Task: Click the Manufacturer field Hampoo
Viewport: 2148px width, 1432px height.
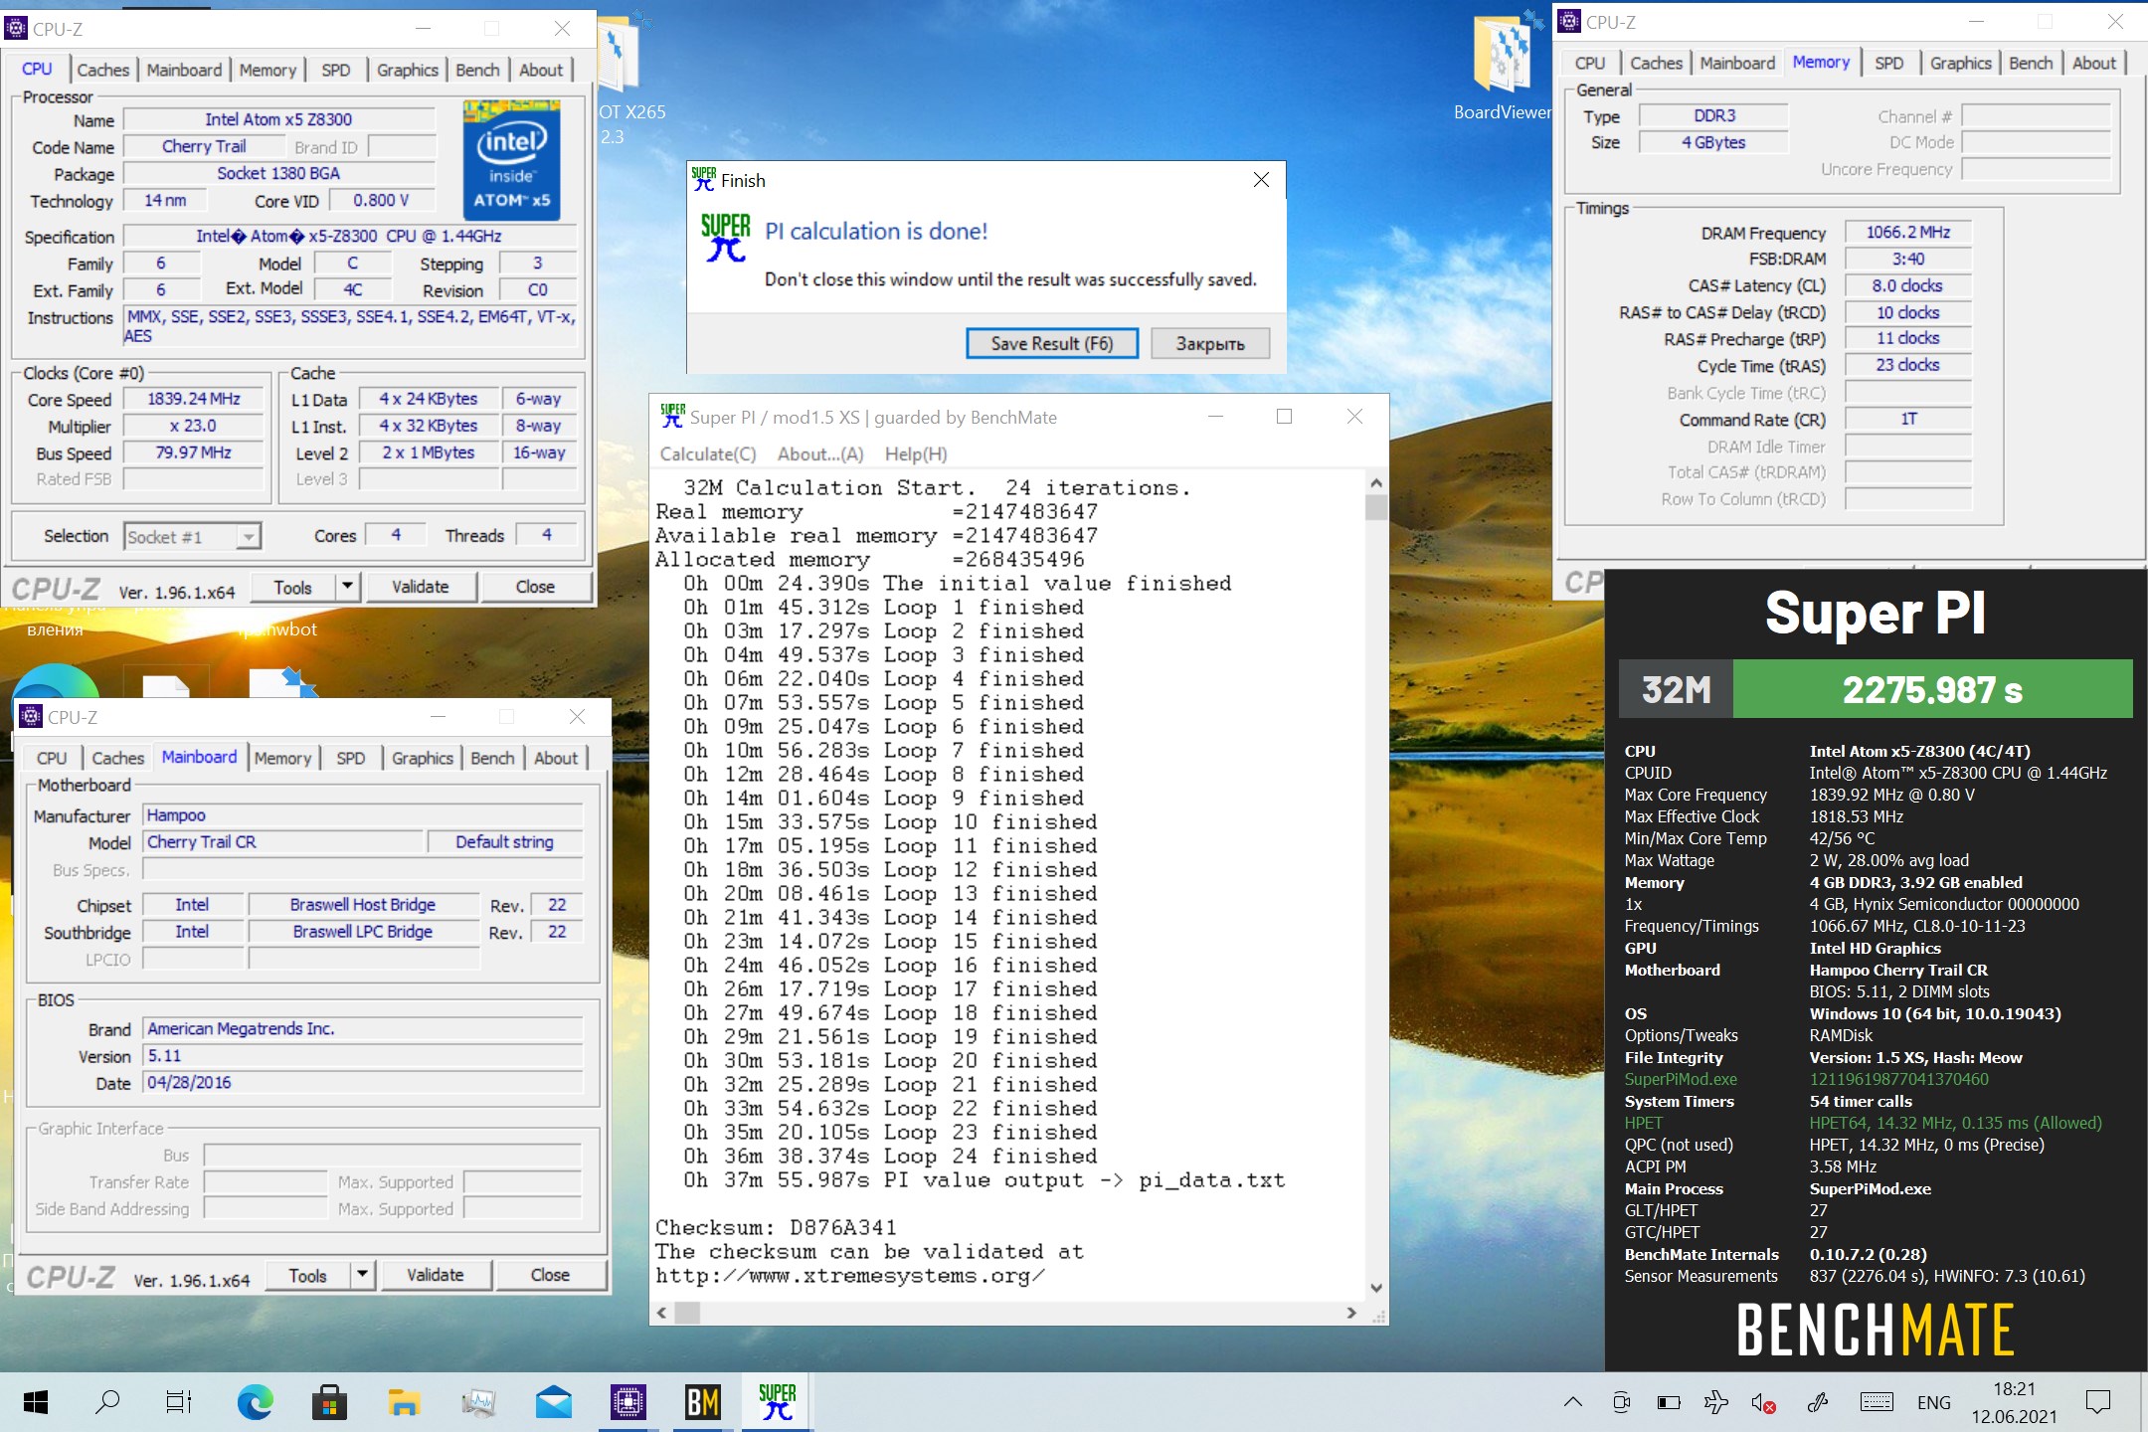Action: (362, 815)
